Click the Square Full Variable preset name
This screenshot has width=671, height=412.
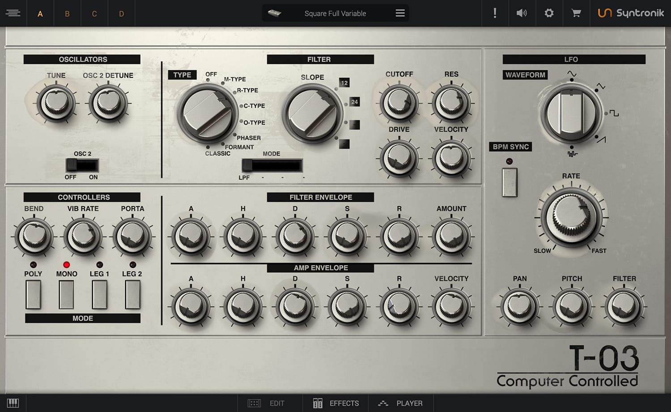pos(335,13)
